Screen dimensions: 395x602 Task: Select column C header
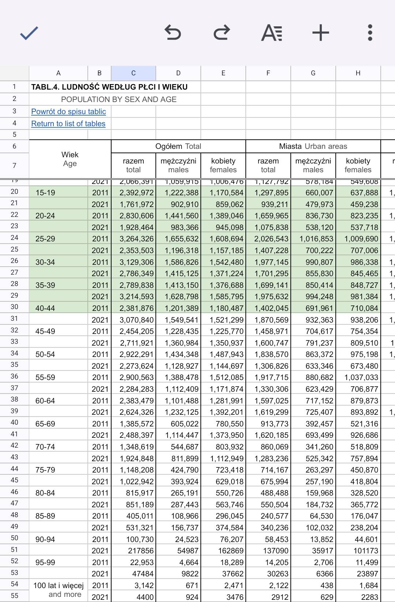(133, 73)
